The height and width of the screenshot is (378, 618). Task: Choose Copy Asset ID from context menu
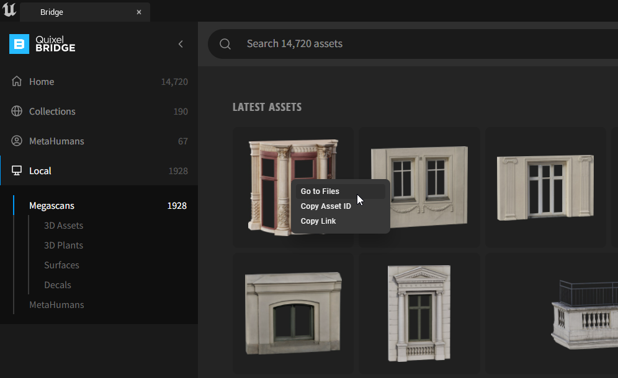click(326, 206)
